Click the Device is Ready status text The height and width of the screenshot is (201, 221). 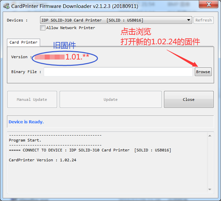click(26, 122)
